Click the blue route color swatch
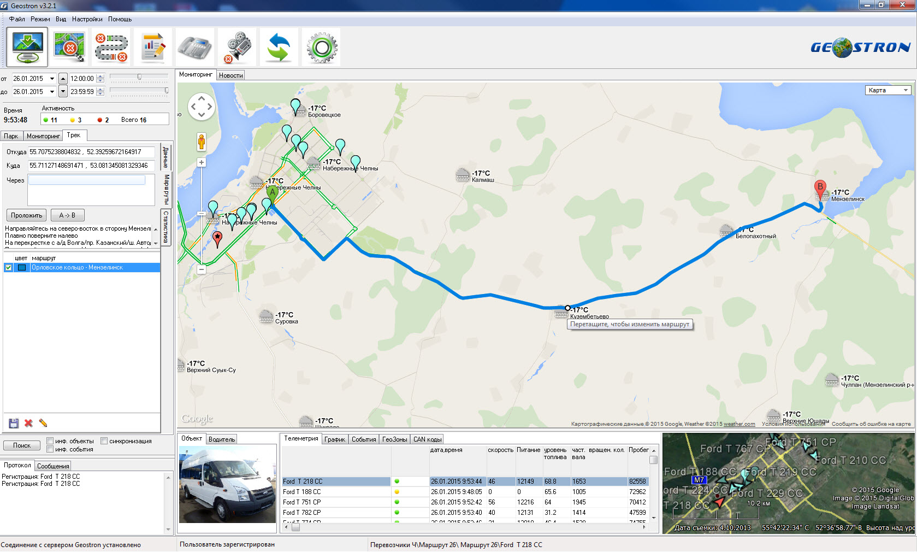 pos(22,268)
